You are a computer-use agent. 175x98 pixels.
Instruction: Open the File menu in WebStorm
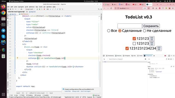point(8,7)
